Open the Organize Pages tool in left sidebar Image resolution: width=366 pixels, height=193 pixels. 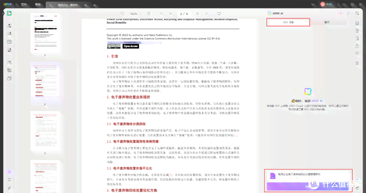pos(9,42)
